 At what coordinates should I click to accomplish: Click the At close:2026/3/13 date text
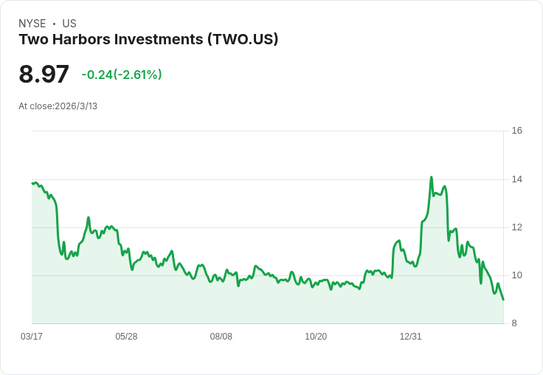[58, 106]
